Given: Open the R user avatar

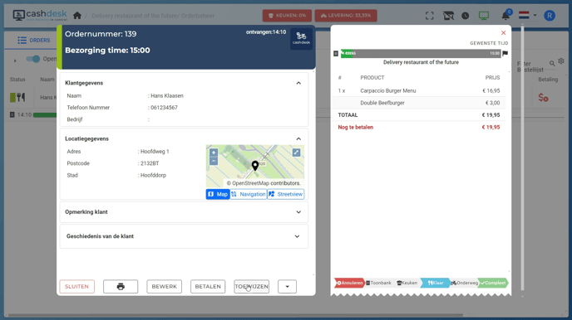Looking at the screenshot, I should [x=550, y=16].
